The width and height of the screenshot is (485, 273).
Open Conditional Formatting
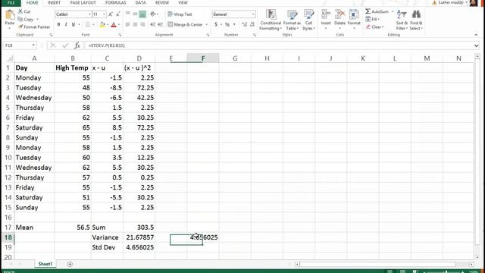271,20
